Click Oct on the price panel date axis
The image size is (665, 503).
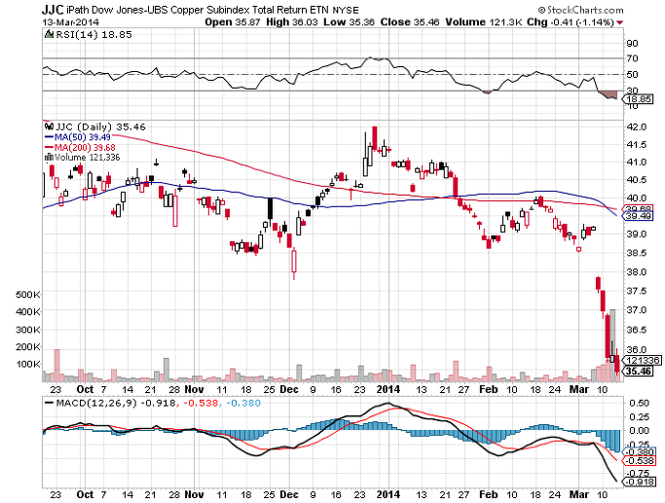(x=85, y=389)
